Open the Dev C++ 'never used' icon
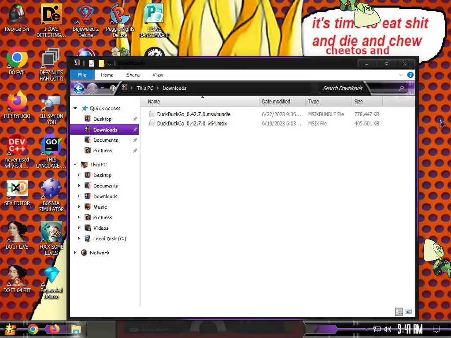451x338 pixels. 17,151
